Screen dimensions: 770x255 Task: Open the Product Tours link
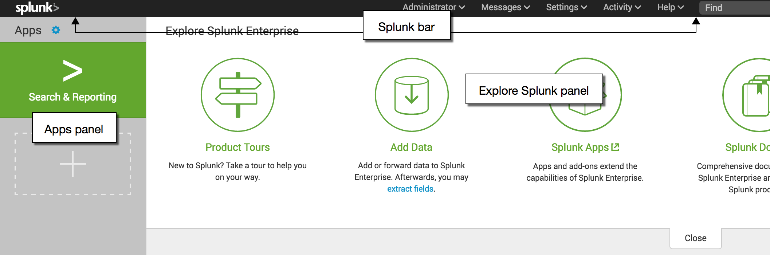237,147
